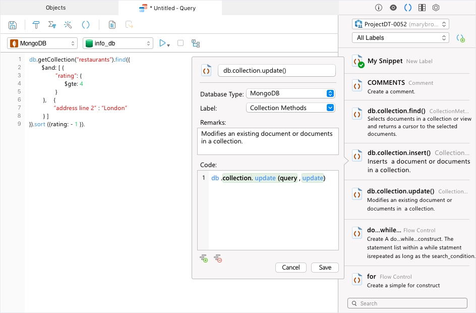Open the MongoDB connection dropdown
Image resolution: width=476 pixels, height=313 pixels.
[42, 43]
